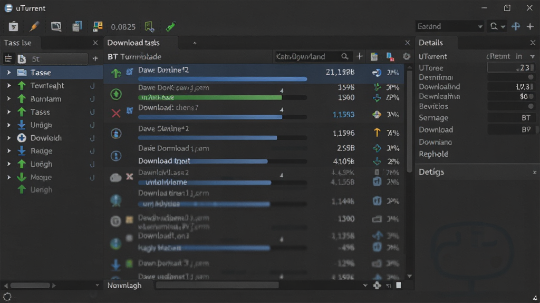Close the Download tasts panel
The image size is (540, 303).
tap(408, 43)
